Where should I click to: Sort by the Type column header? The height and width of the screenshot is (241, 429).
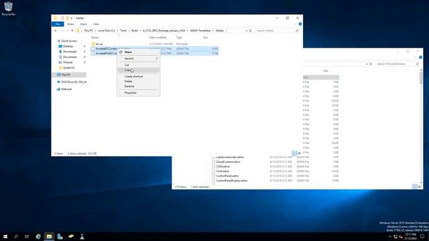179,37
